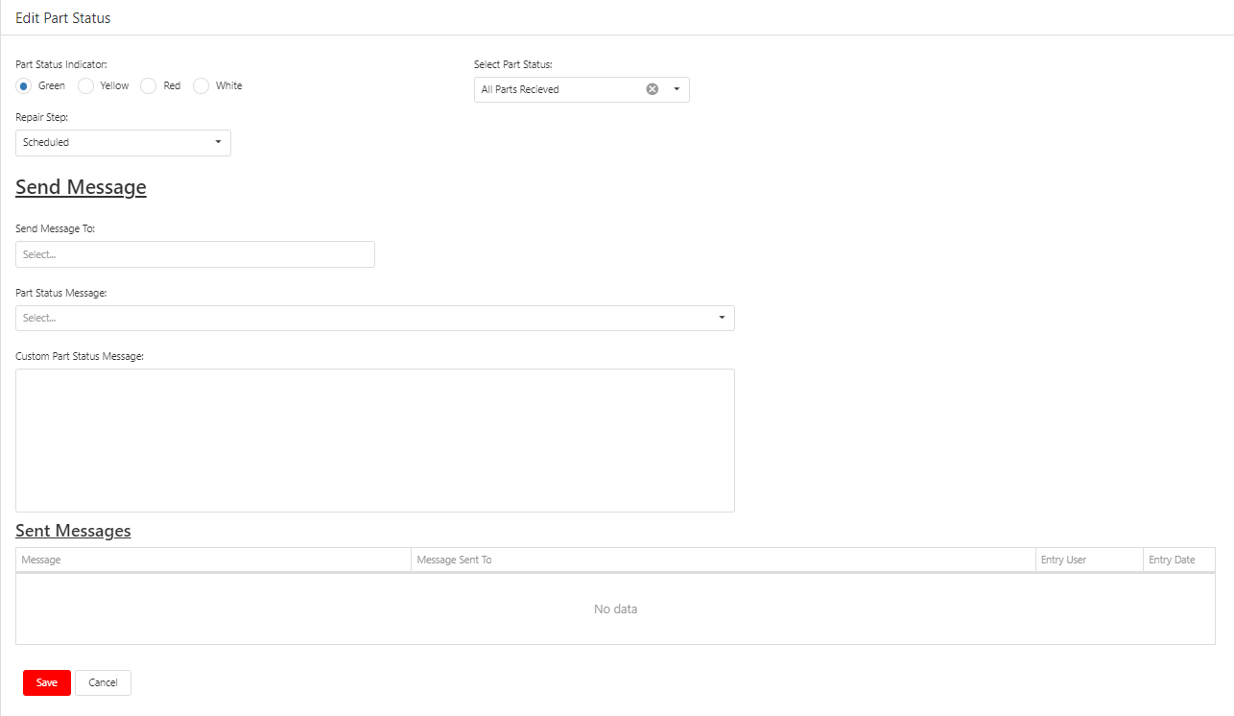Click the Select Part Status dropdown arrow

tap(676, 89)
